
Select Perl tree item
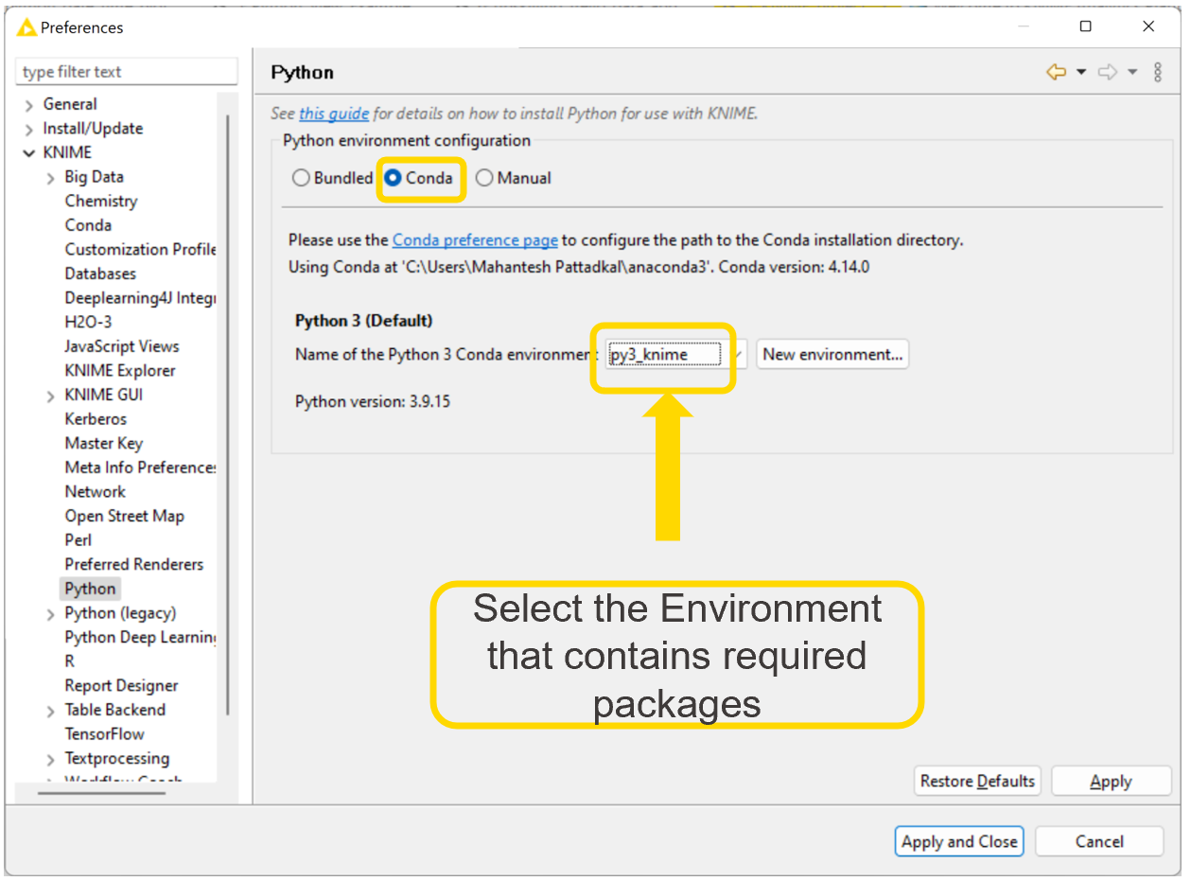[79, 540]
